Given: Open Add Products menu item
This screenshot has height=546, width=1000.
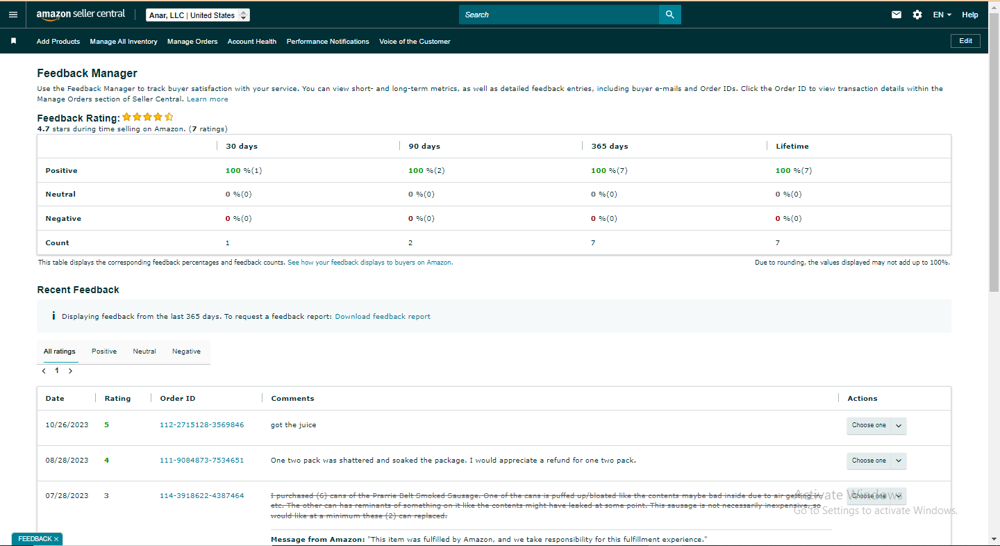Looking at the screenshot, I should click(x=58, y=42).
